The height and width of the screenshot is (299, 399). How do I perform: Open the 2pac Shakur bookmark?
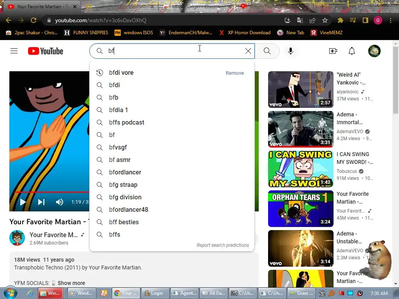tap(32, 33)
